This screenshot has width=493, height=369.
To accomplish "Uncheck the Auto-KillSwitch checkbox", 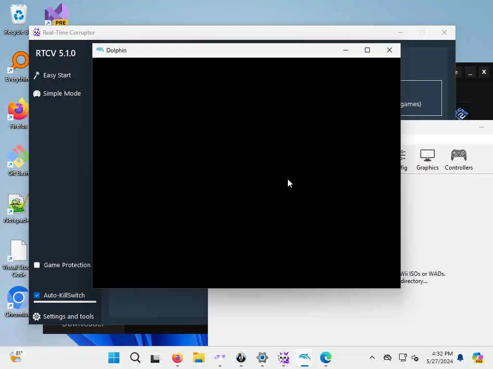I will (37, 295).
